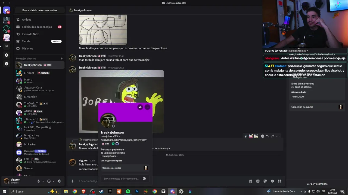This screenshot has height=195, width=348.
Task: Open the DM with ElMansion
Action: (x=39, y=97)
